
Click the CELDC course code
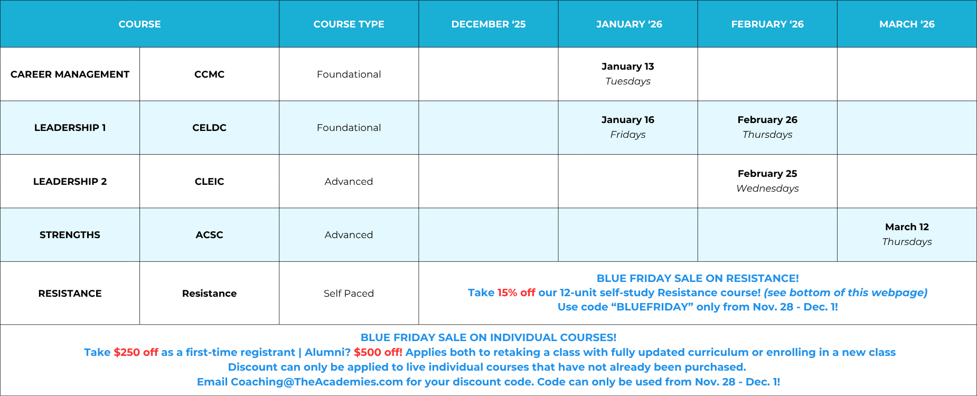(209, 128)
